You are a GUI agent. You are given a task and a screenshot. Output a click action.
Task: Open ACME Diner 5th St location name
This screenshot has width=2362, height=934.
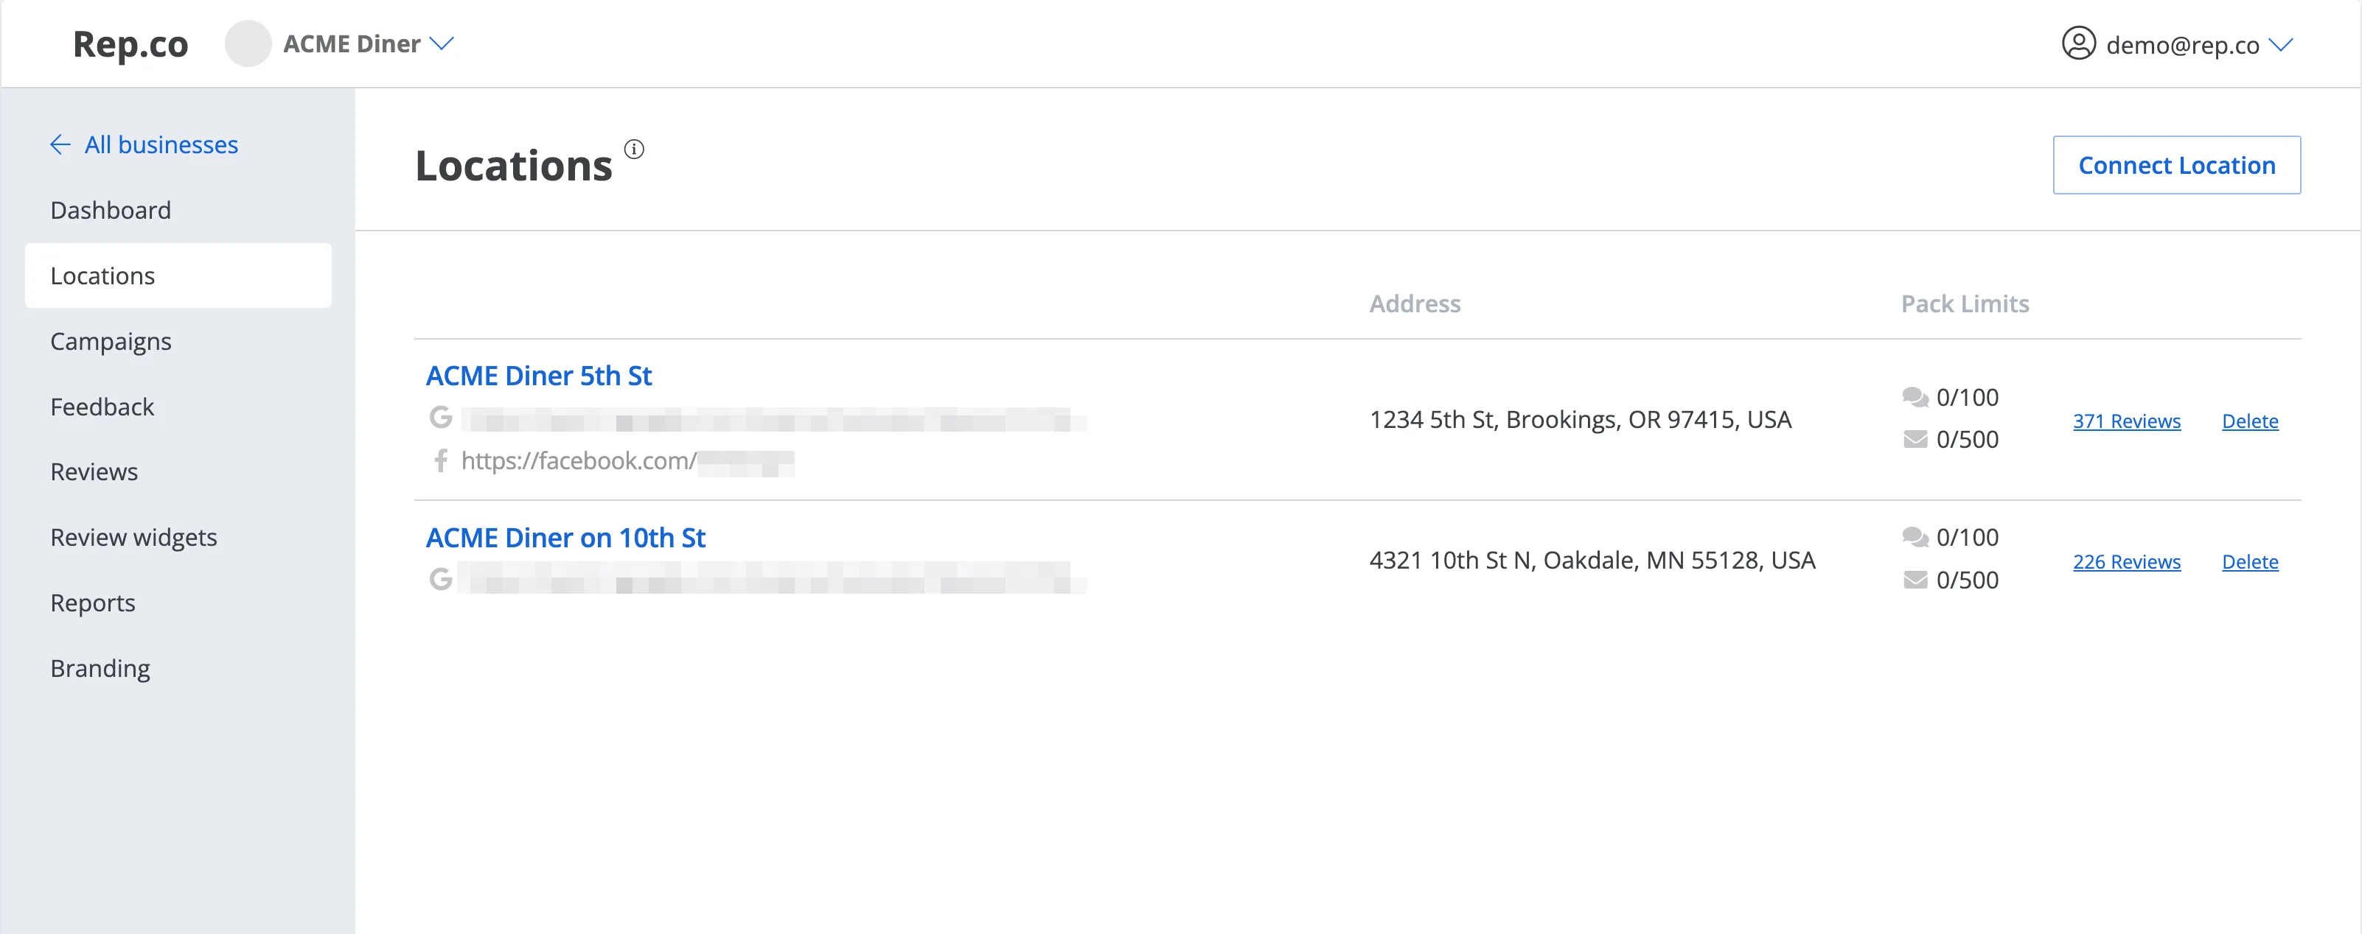click(538, 376)
